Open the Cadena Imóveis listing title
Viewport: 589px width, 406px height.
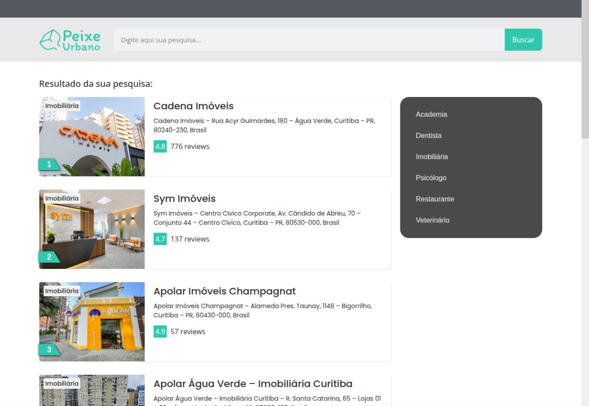click(193, 106)
